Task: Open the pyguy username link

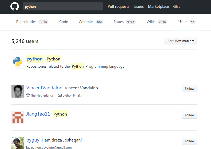Action: 33,140
